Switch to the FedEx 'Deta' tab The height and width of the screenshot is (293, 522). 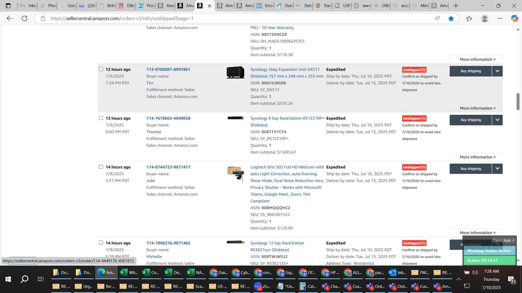point(304,6)
